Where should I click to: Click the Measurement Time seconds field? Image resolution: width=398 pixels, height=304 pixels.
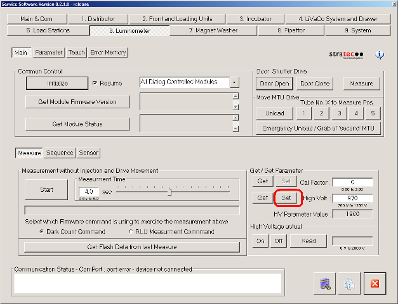point(89,191)
